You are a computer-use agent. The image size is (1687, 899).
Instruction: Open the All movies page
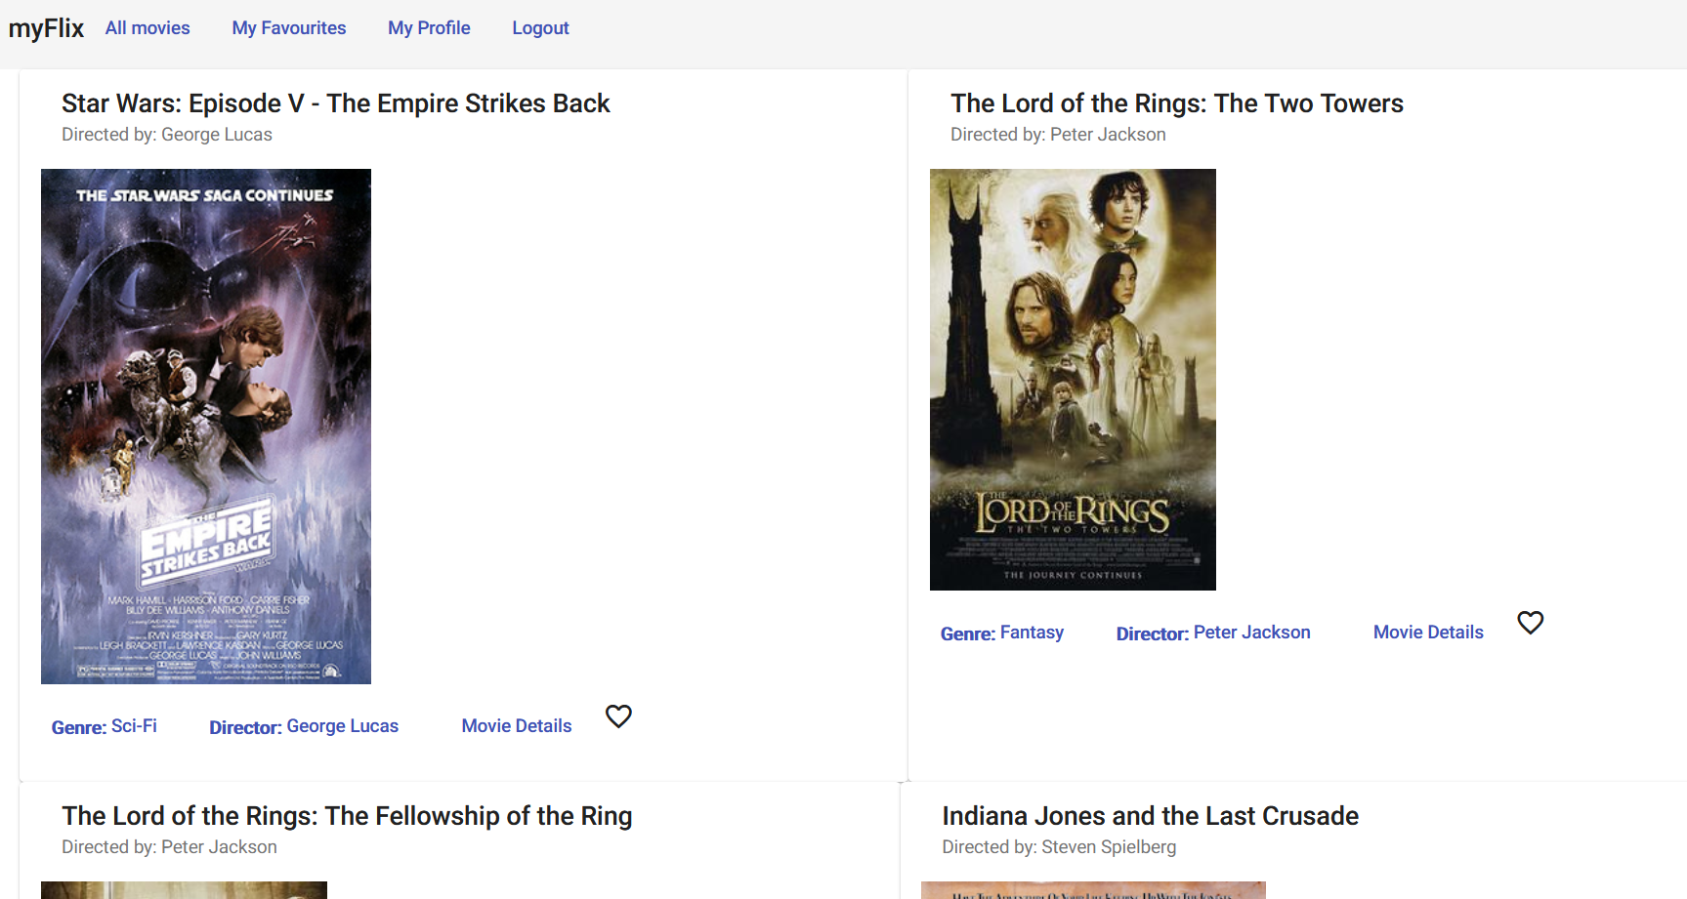(x=147, y=27)
